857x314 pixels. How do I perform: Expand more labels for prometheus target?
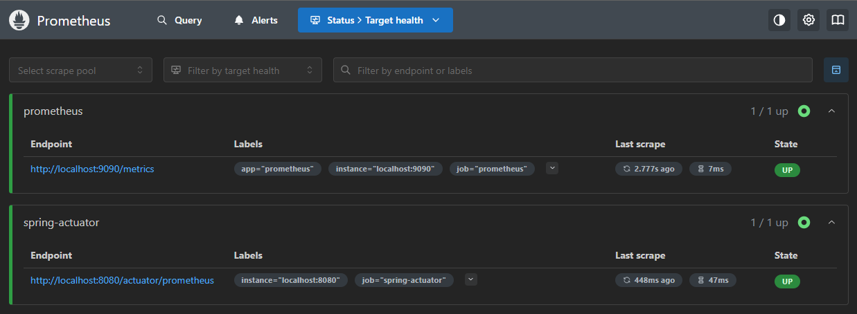552,168
